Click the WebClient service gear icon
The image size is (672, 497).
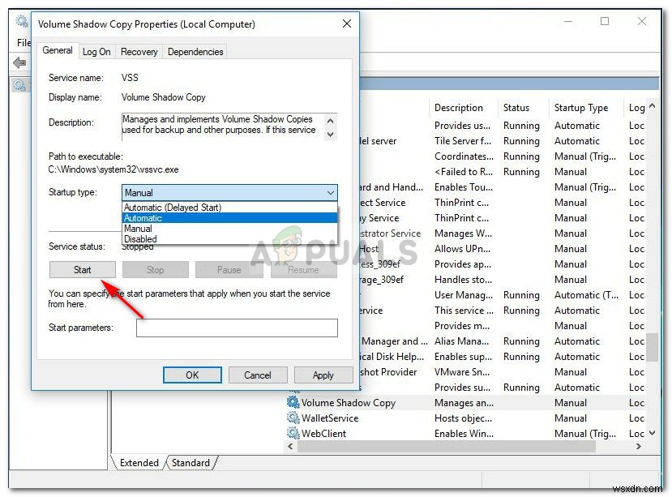pyautogui.click(x=293, y=433)
